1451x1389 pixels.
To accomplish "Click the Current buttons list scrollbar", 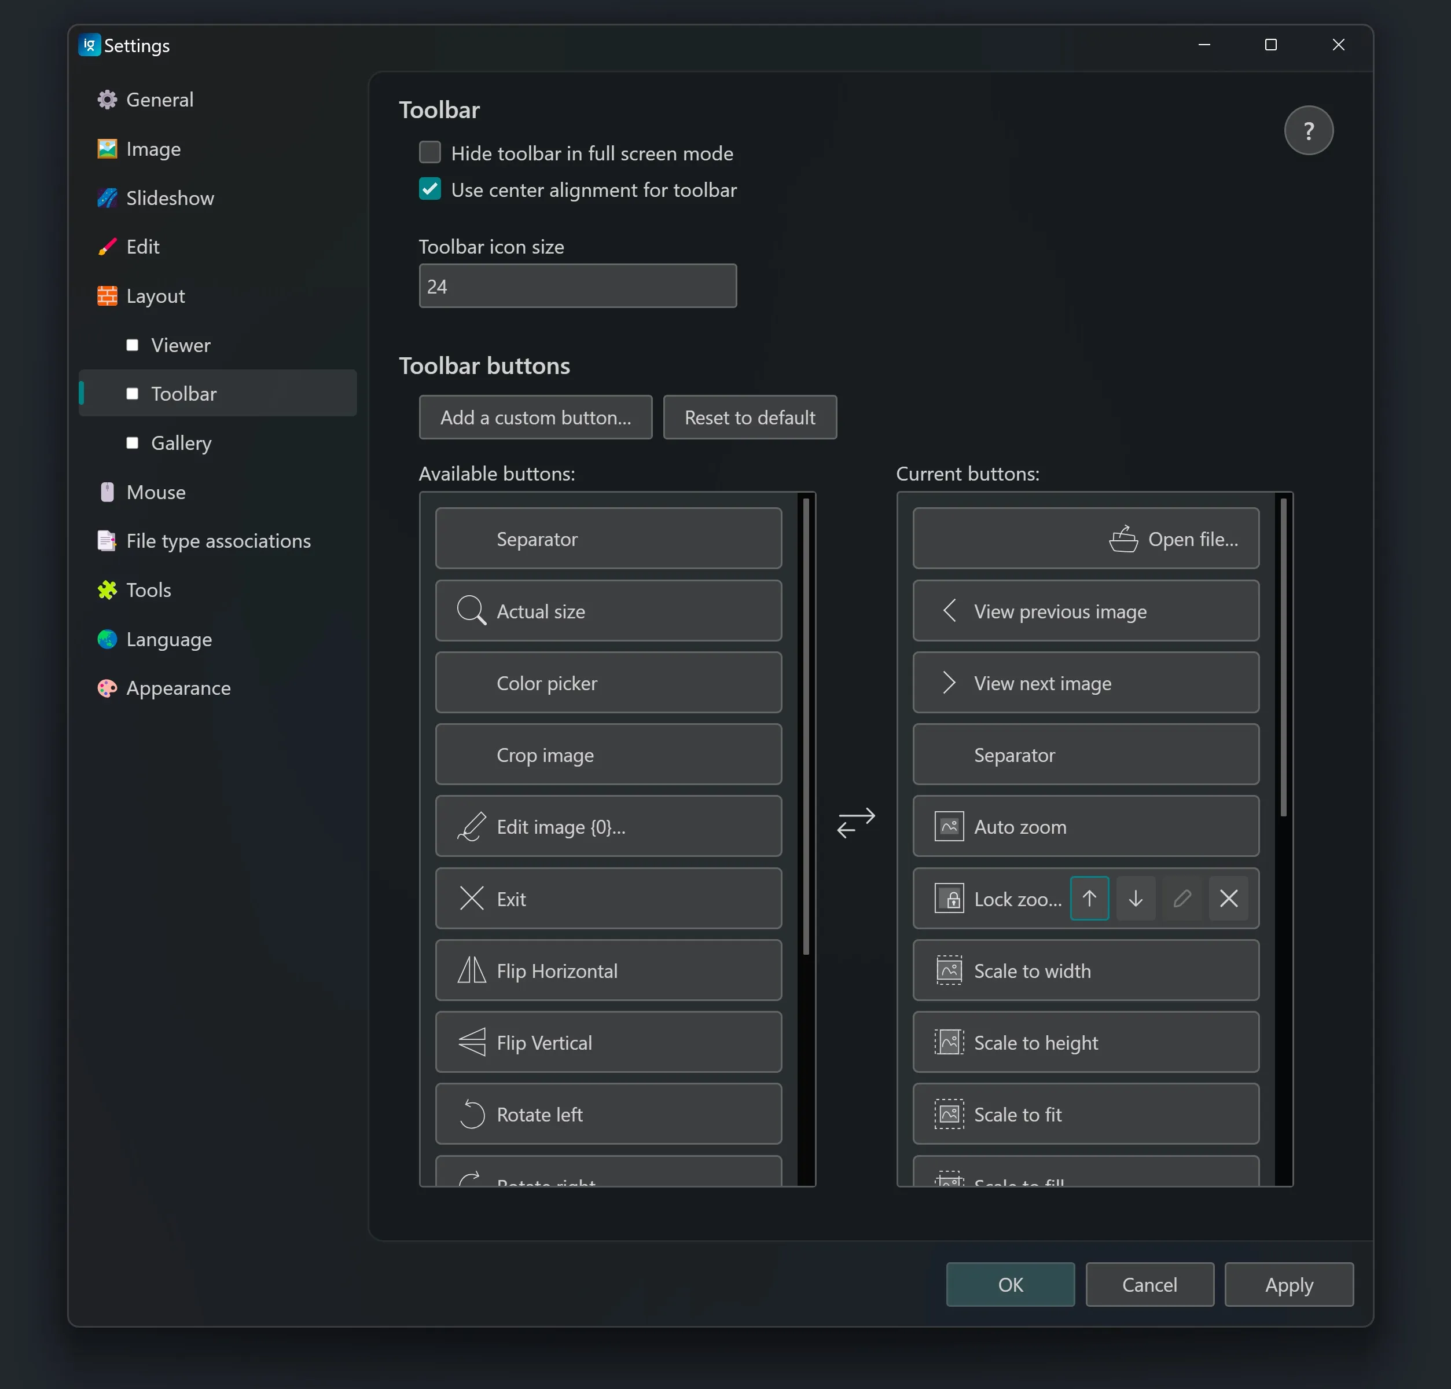I will pyautogui.click(x=1283, y=659).
